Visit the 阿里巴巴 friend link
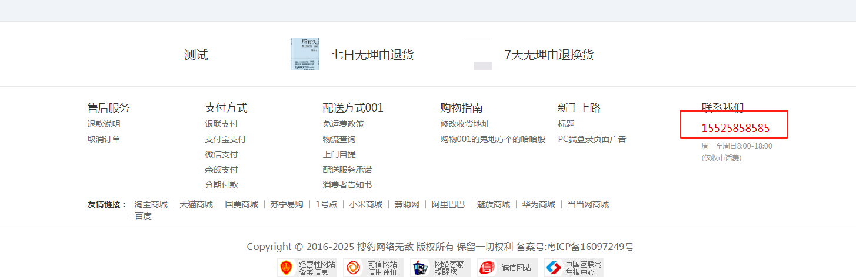The image size is (856, 280). (x=448, y=204)
